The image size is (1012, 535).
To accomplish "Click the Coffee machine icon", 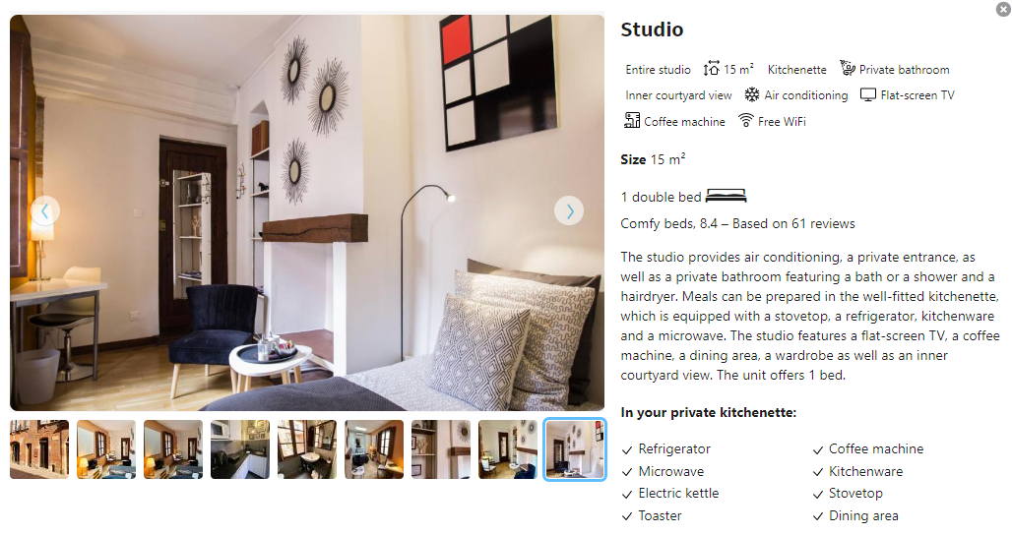I will 632,120.
